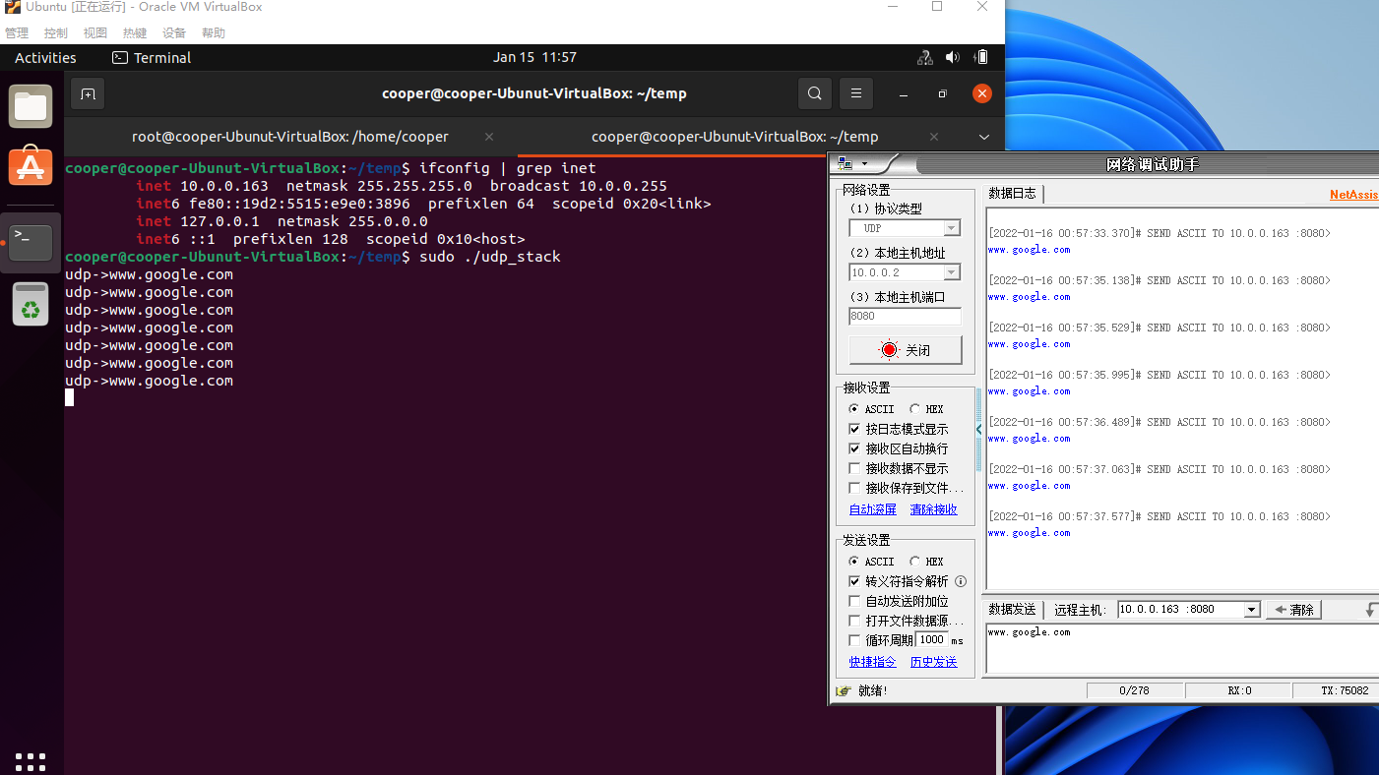Click the battery icon in top bar
The width and height of the screenshot is (1379, 775).
pyautogui.click(x=980, y=58)
